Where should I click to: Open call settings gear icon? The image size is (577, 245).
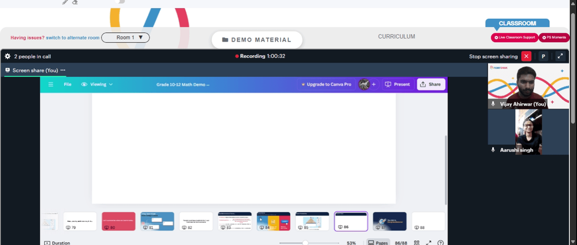[8, 56]
